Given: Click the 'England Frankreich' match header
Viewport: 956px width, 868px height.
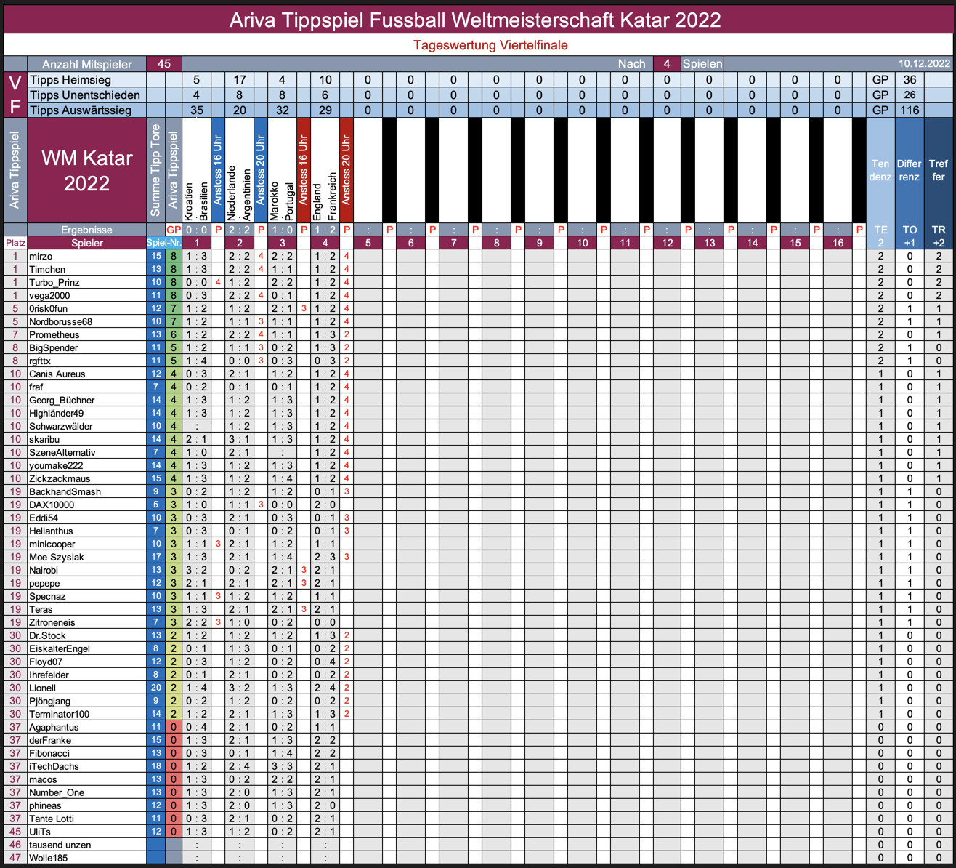Looking at the screenshot, I should (x=325, y=171).
